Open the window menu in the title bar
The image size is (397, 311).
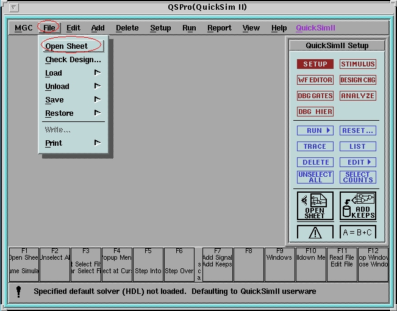pyautogui.click(x=15, y=8)
